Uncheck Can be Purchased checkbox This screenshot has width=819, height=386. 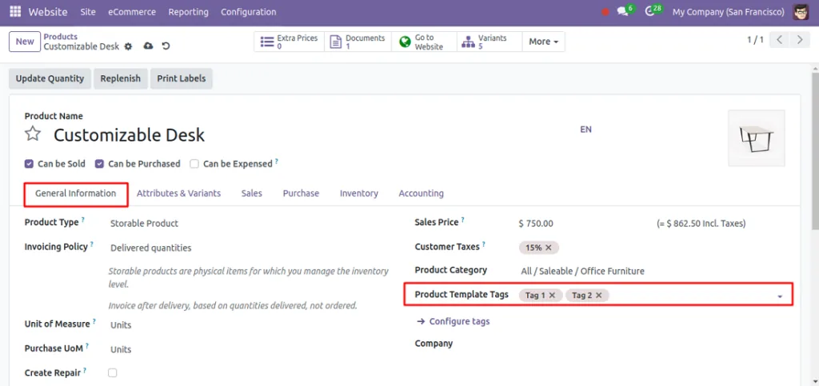[99, 164]
